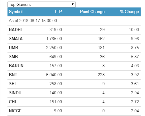The image size is (145, 116).
Task: Click the Point Change column header
Action: (92, 12)
